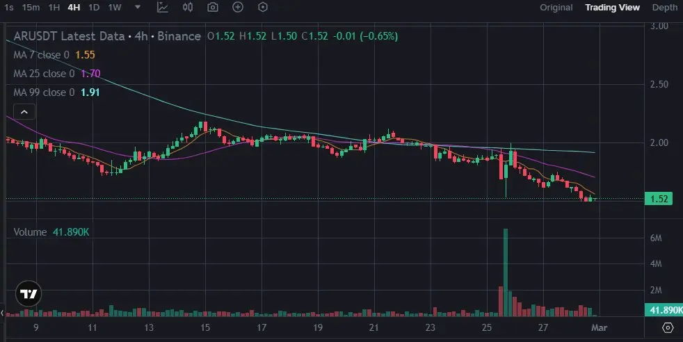The image size is (683, 342).
Task: Switch to the Original chart view
Action: (556, 8)
